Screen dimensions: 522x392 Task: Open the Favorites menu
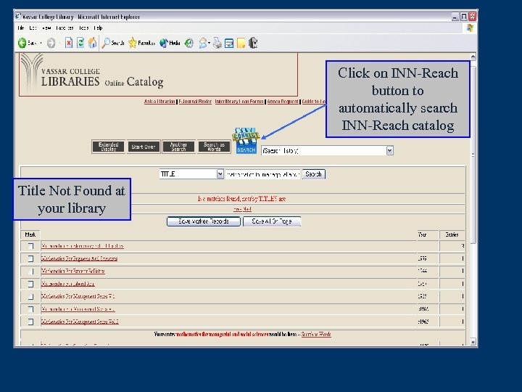pyautogui.click(x=65, y=28)
